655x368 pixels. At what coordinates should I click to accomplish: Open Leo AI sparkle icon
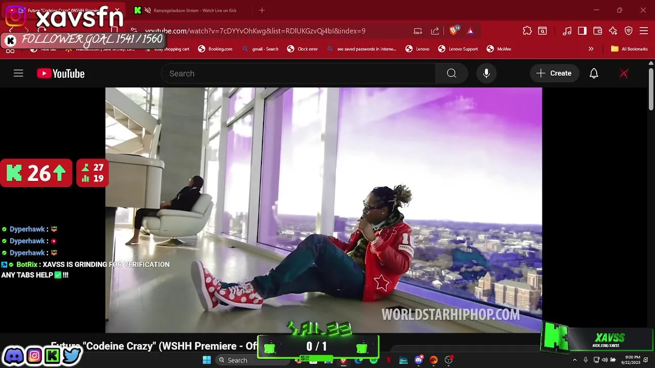(613, 31)
